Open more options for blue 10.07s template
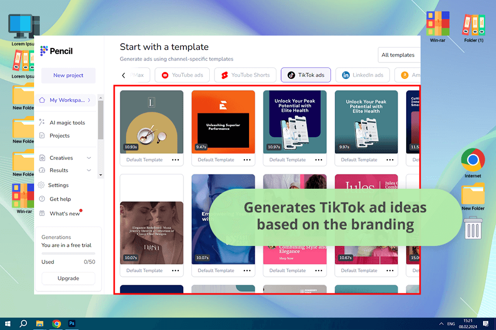Viewport: 496px width, 330px height. pyautogui.click(x=247, y=271)
